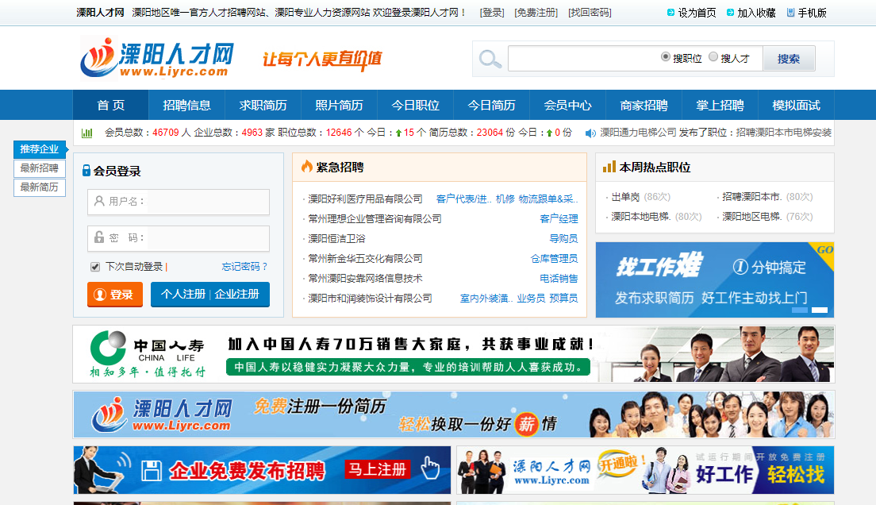Click the 马上注册 button on enterprise banner

point(377,470)
